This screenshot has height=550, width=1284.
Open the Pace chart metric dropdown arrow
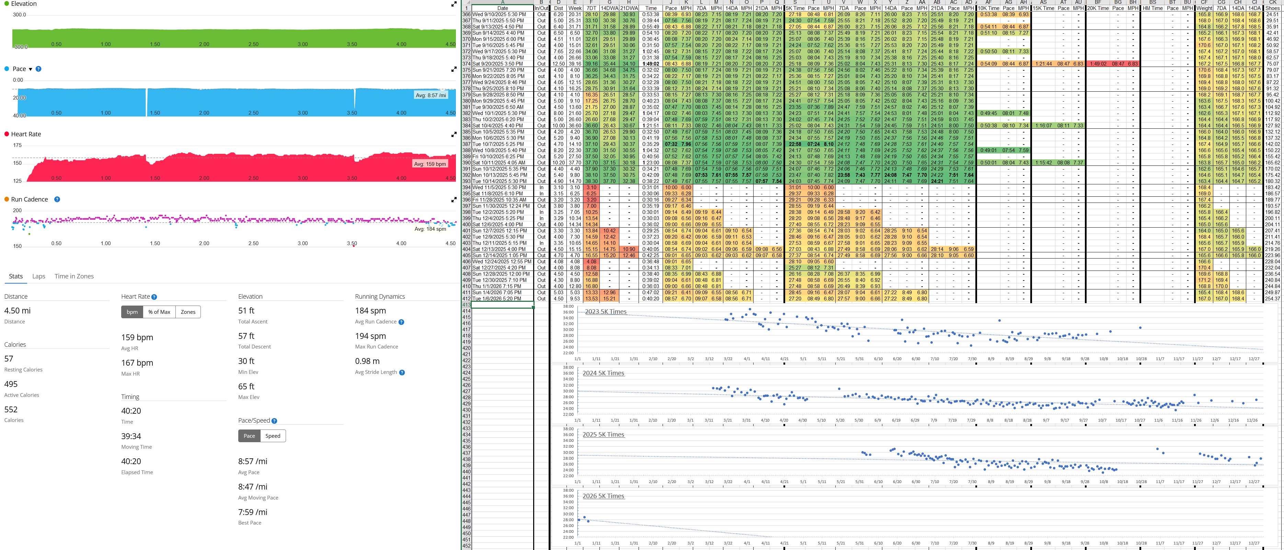pos(31,69)
